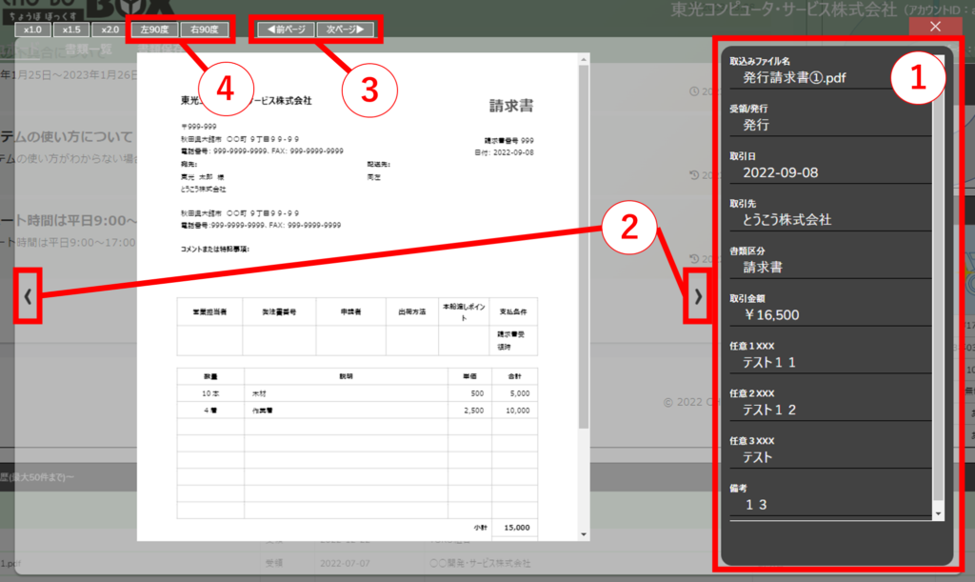Set zoom to x2.0
This screenshot has width=975, height=582.
109,30
